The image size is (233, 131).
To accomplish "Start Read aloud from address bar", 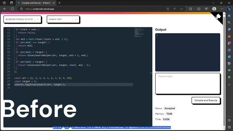I will click(175, 9).
